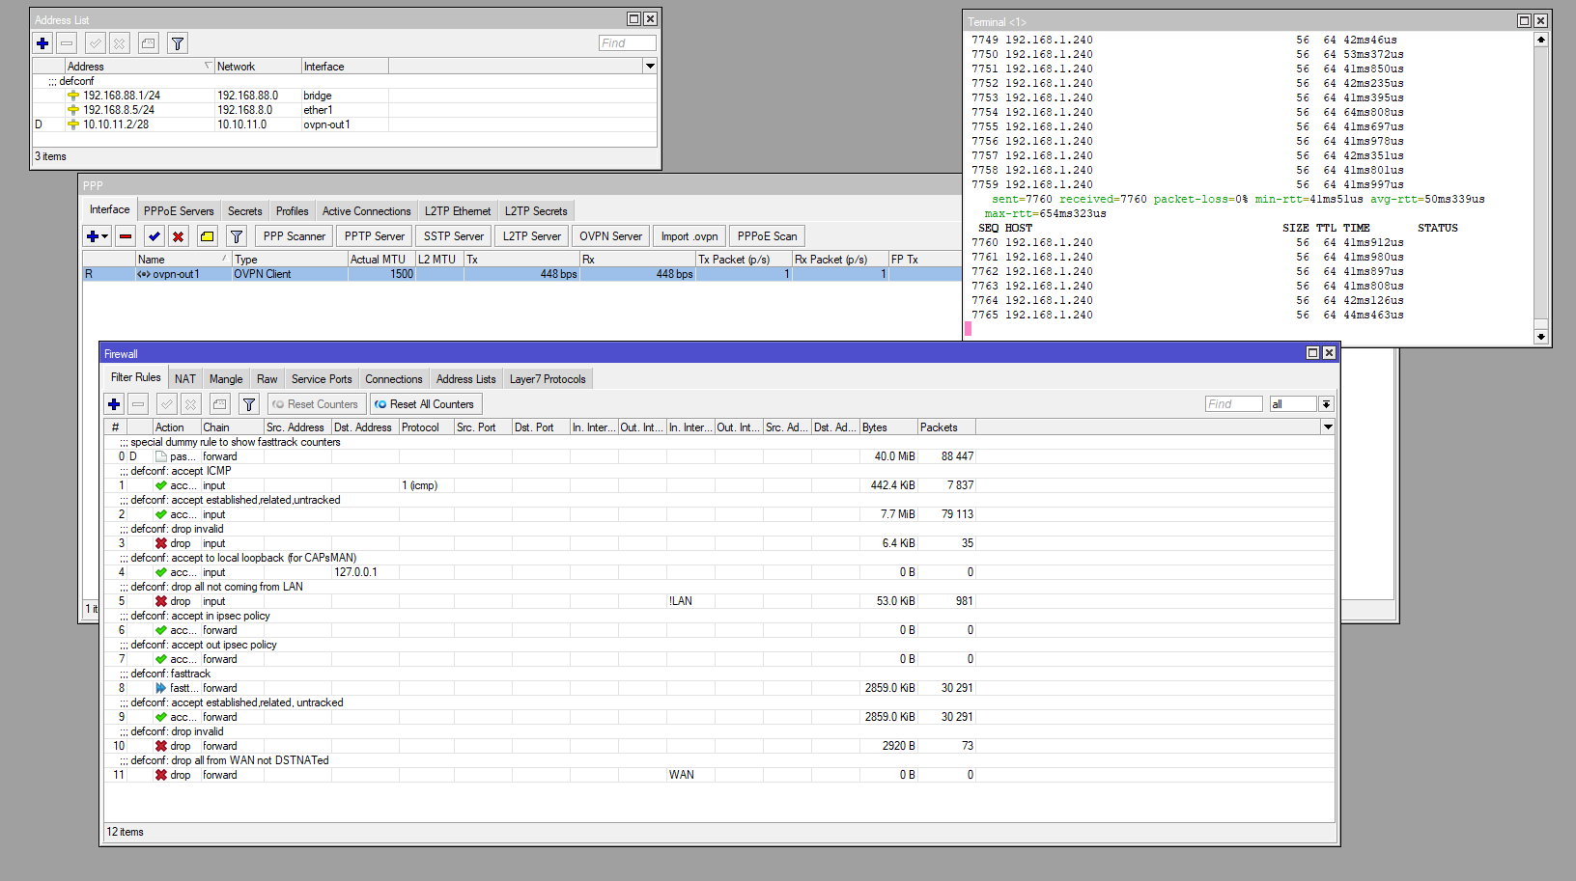Sort Firewall rules by Packets column

pyautogui.click(x=946, y=427)
